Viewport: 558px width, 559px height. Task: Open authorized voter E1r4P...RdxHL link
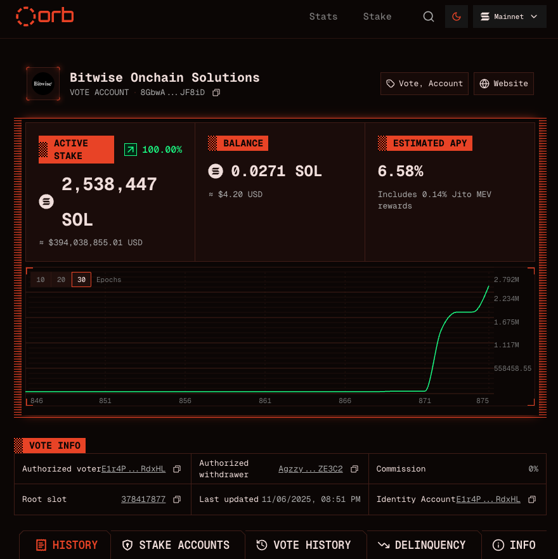click(133, 469)
